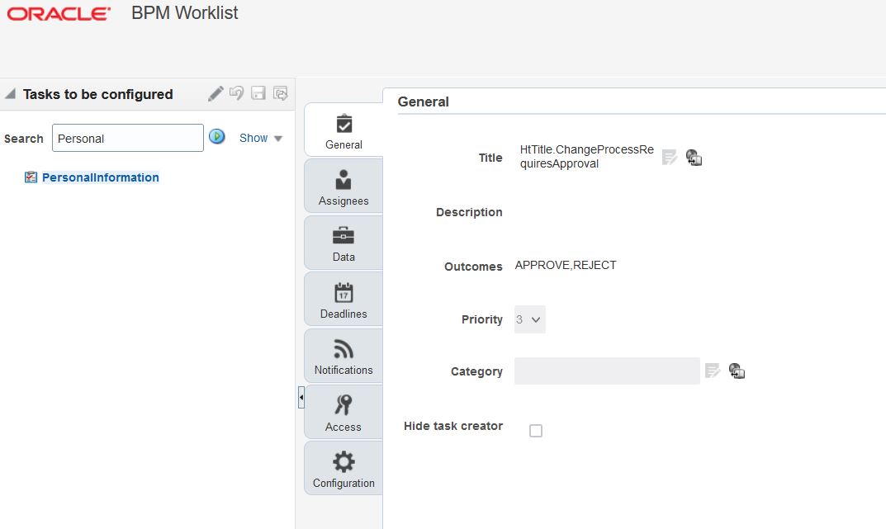Open the Configuration tab
The height and width of the screenshot is (529, 886).
(x=344, y=469)
